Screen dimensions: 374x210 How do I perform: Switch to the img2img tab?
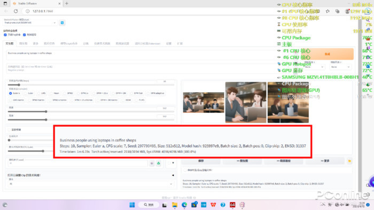click(x=23, y=43)
